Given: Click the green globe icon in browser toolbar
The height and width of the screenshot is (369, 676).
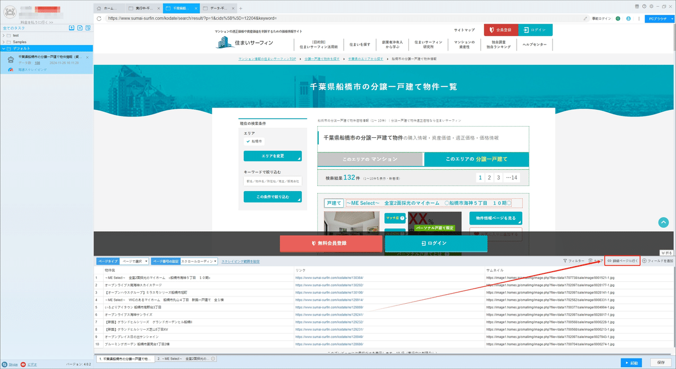Looking at the screenshot, I should (x=618, y=19).
